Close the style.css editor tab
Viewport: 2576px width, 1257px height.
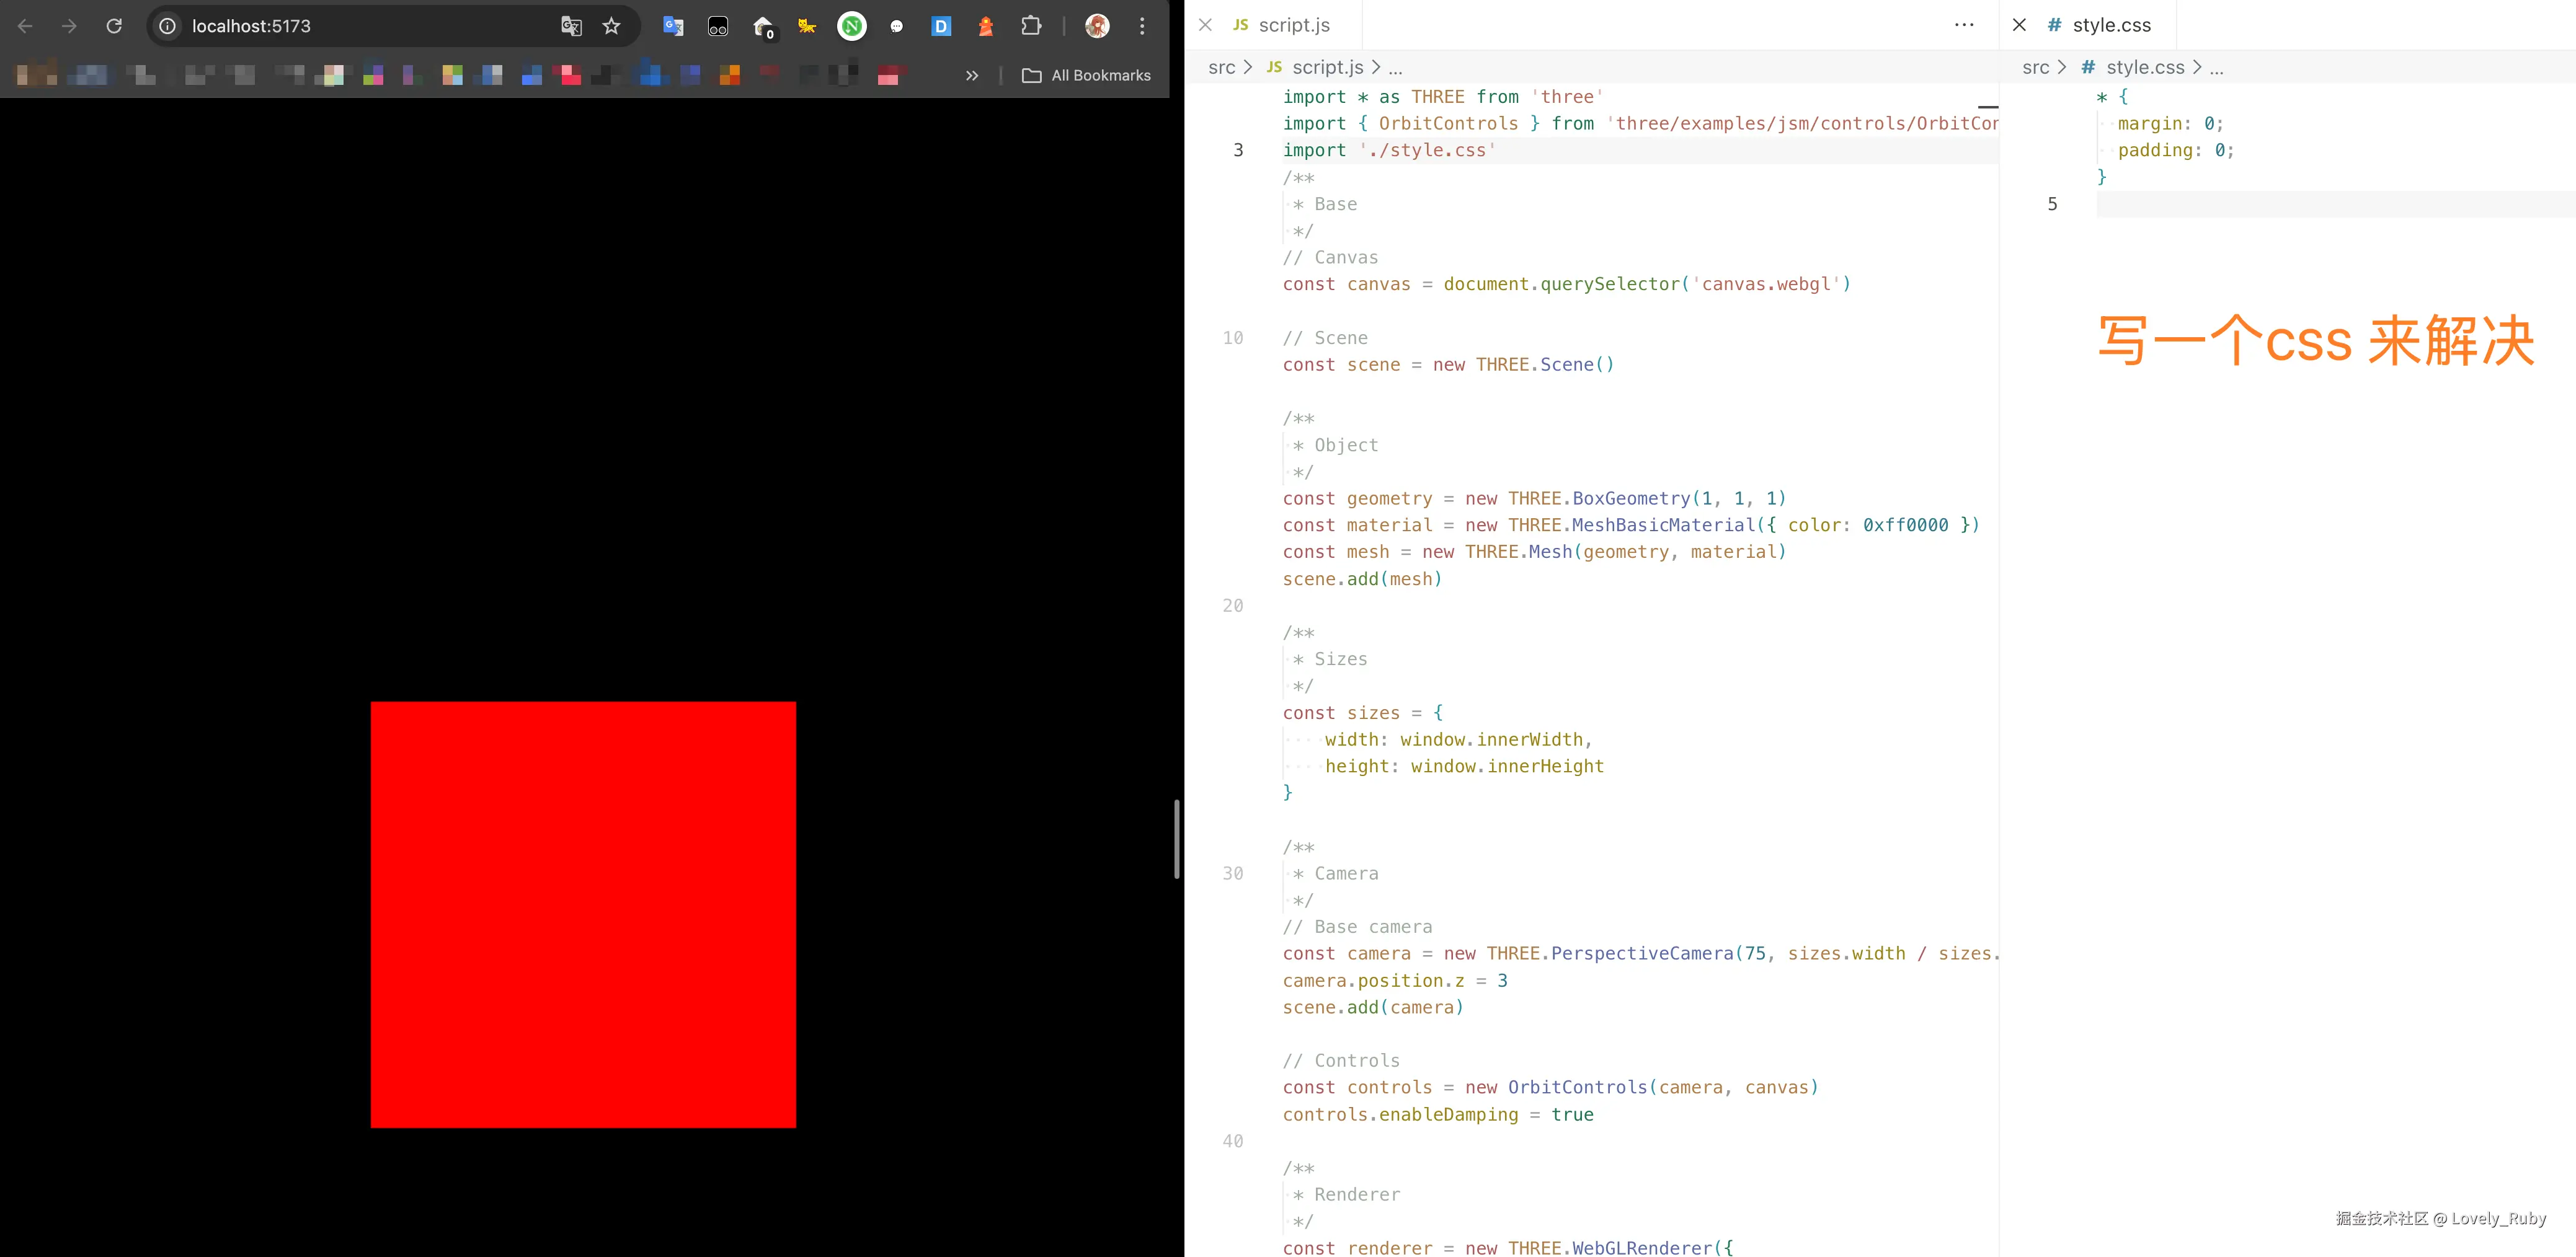tap(2019, 25)
